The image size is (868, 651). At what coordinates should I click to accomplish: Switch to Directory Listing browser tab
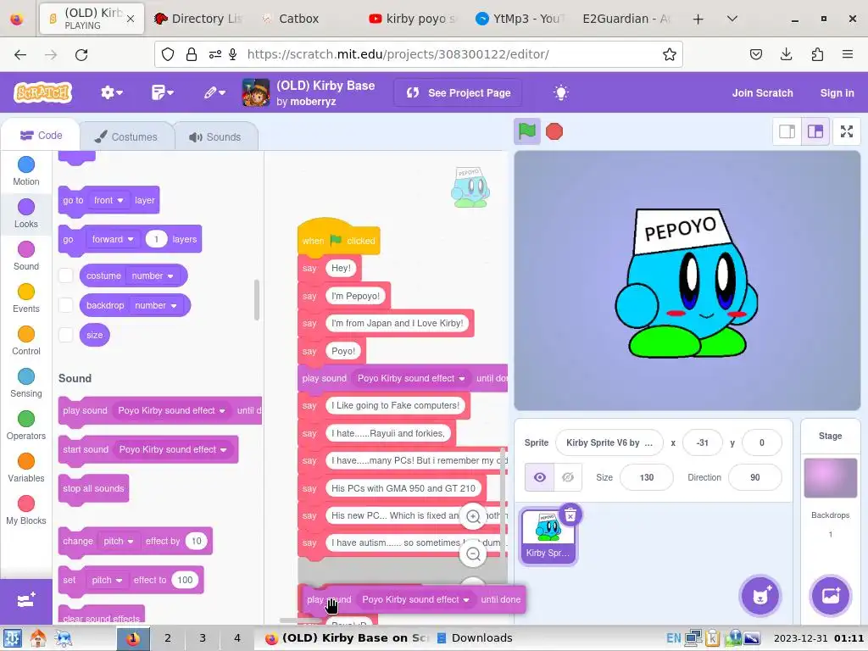198,19
